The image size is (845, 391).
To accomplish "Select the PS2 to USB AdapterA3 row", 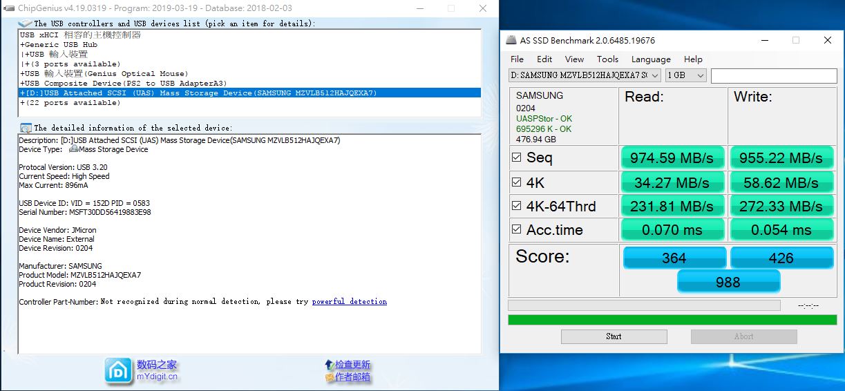I will tap(249, 83).
